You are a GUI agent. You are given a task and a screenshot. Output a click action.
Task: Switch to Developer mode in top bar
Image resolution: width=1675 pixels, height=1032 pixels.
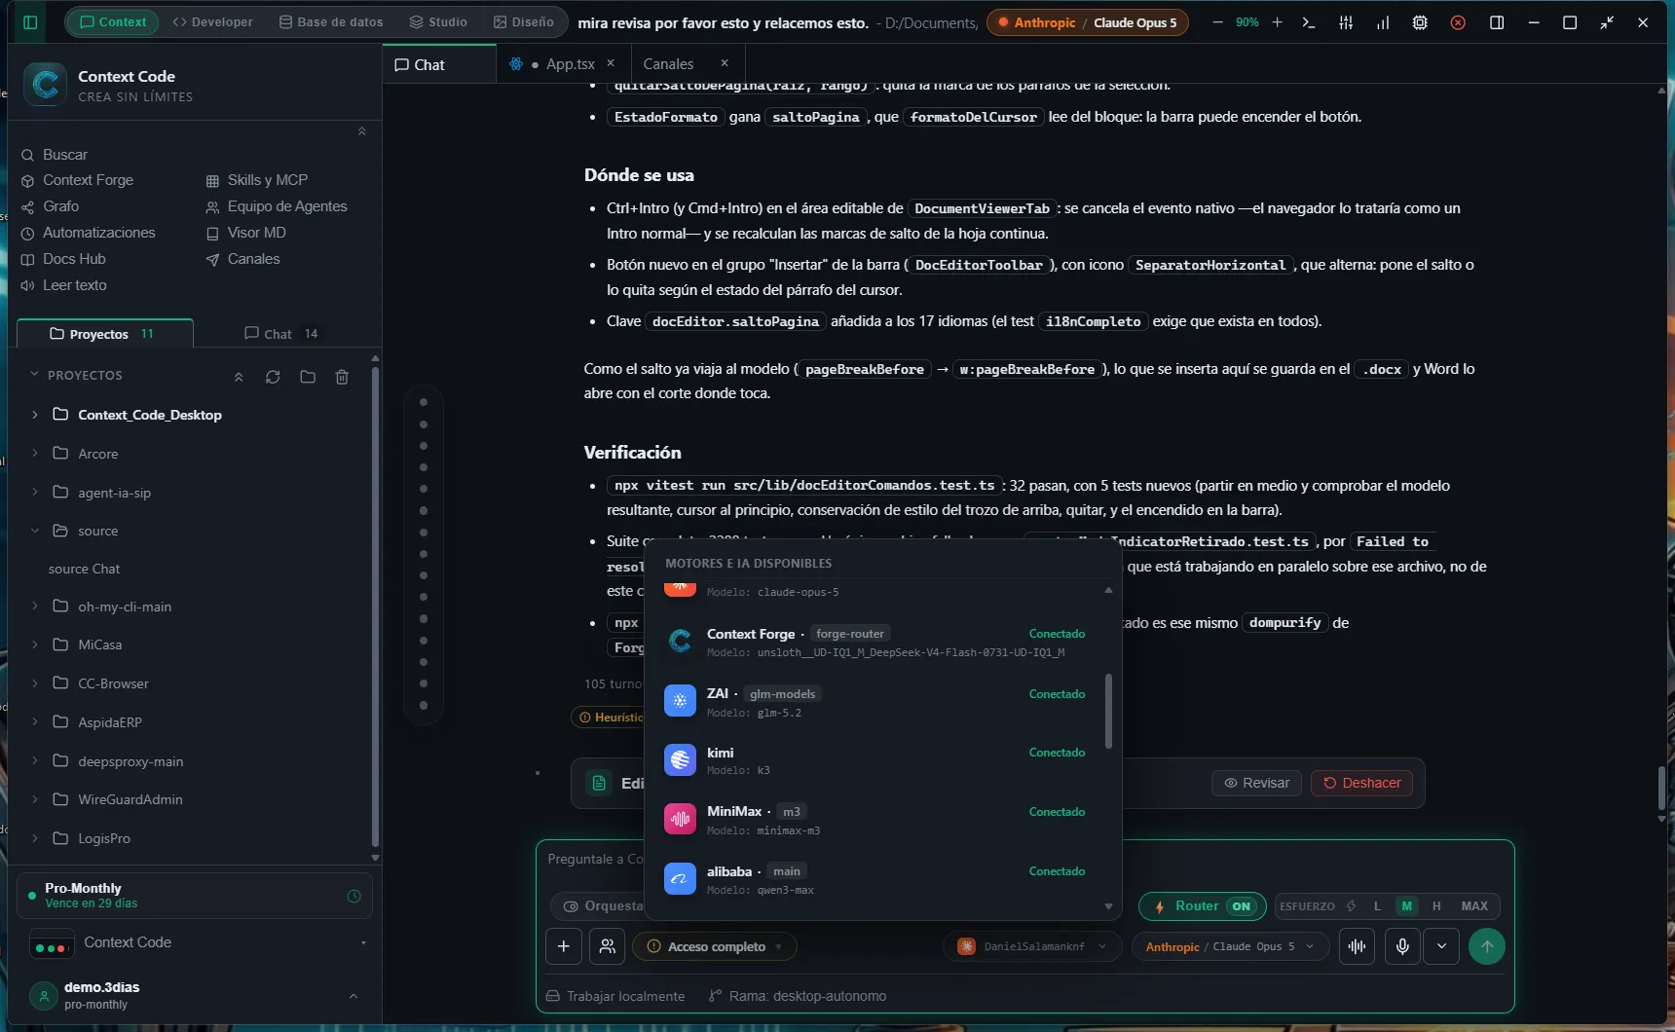click(212, 21)
